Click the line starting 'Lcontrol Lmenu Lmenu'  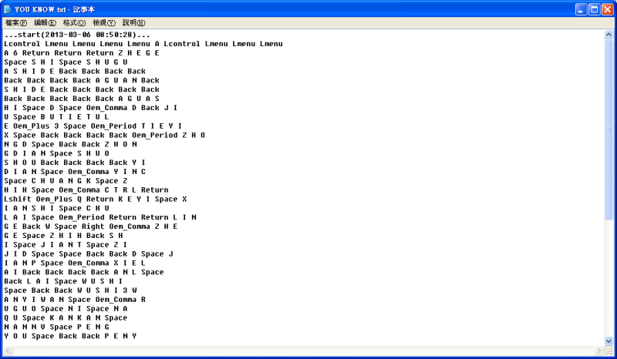click(143, 44)
